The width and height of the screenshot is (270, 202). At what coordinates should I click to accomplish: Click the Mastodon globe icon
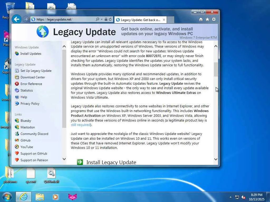point(17,127)
